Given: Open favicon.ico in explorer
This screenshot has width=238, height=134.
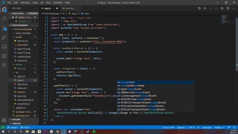Looking at the screenshot, I should pos(23,41).
